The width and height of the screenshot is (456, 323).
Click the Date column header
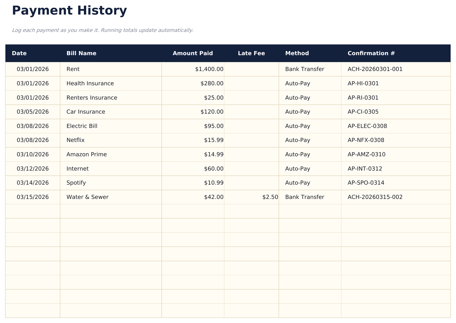(x=19, y=53)
